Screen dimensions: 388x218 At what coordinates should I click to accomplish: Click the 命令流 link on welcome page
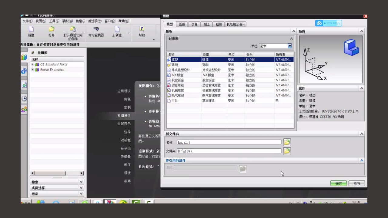[126, 148]
